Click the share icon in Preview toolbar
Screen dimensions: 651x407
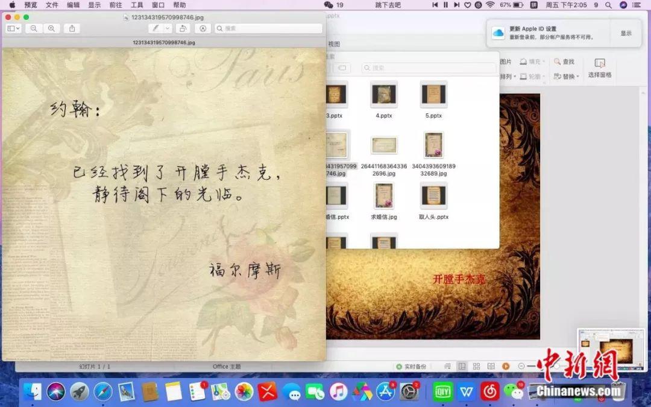[72, 28]
